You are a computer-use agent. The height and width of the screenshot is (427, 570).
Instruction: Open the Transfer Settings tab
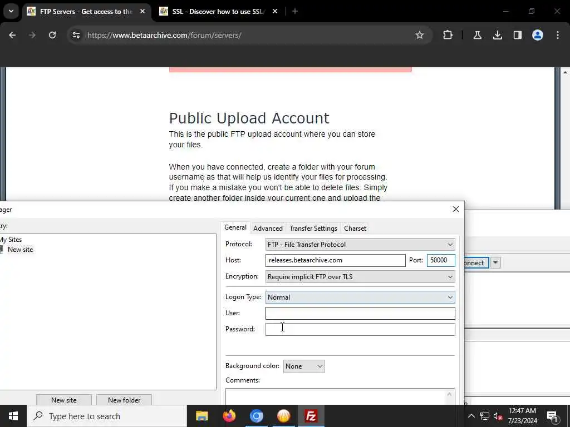(313, 229)
